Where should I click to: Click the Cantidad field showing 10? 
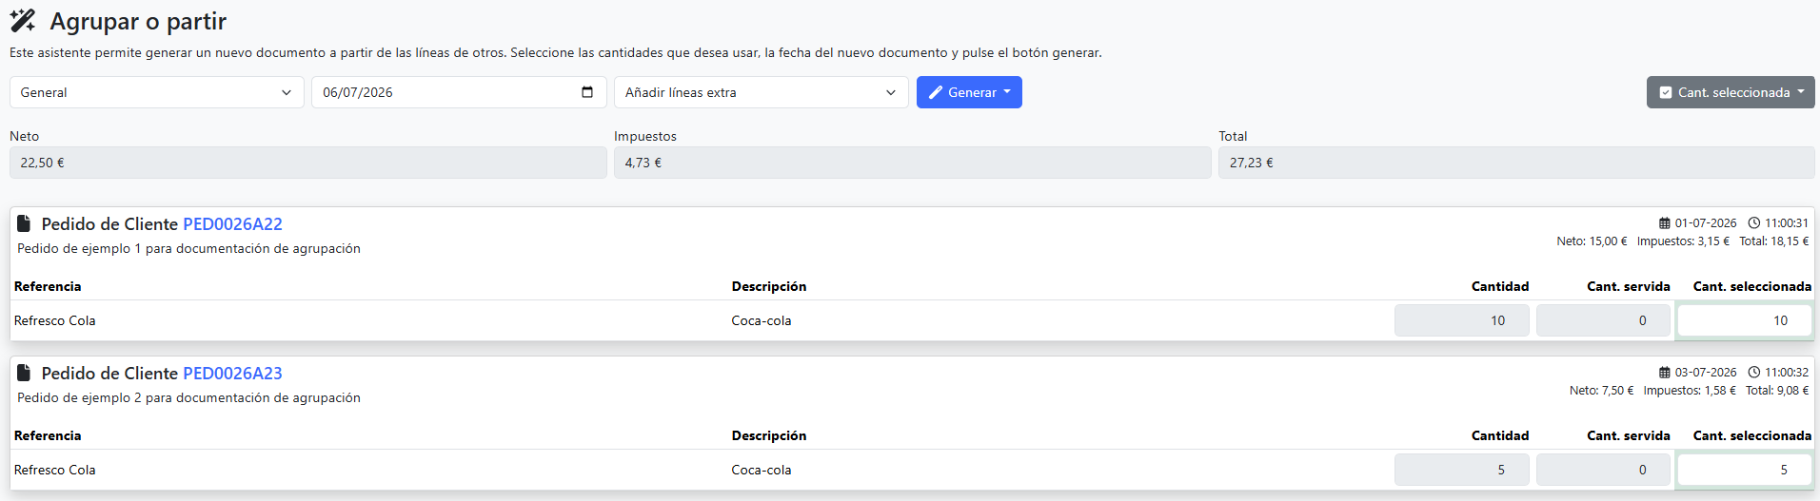coord(1462,320)
